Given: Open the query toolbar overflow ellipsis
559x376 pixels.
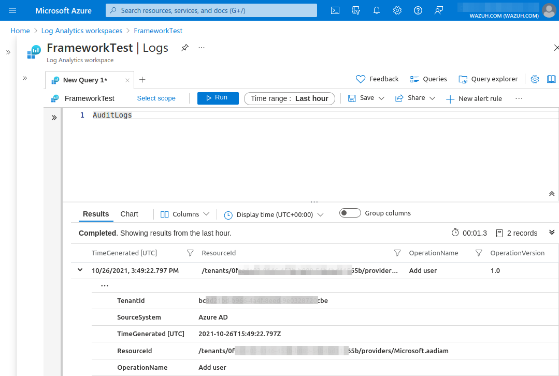Looking at the screenshot, I should pos(519,98).
